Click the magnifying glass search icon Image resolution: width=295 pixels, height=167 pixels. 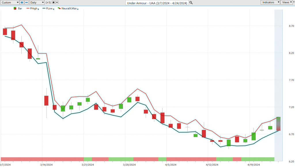coord(191,3)
